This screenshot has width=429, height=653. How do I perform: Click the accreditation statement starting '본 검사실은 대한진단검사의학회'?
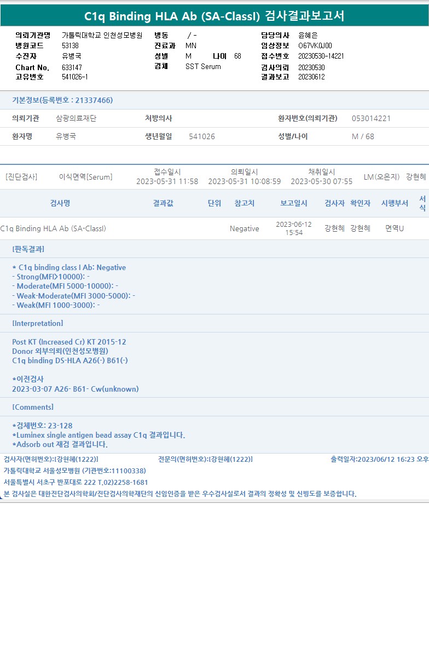[180, 494]
